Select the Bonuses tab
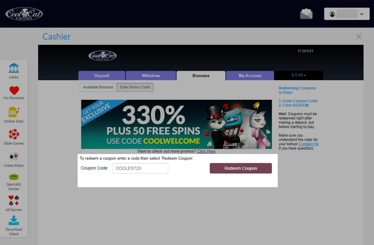The width and height of the screenshot is (374, 245). 201,76
